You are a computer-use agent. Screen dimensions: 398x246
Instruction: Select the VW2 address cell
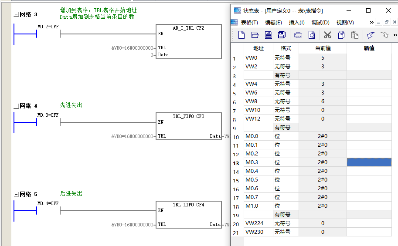pos(259,67)
